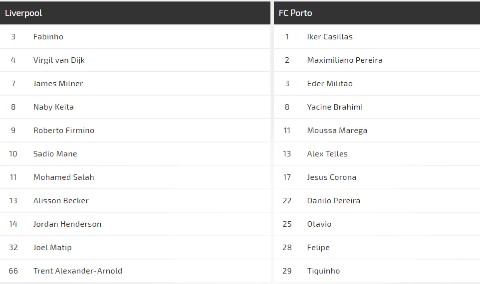Open Alex Telles player row
The width and height of the screenshot is (480, 284).
coord(327,154)
